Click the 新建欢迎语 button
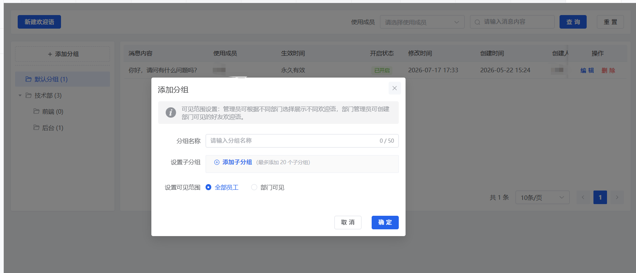636x273 pixels. 39,22
